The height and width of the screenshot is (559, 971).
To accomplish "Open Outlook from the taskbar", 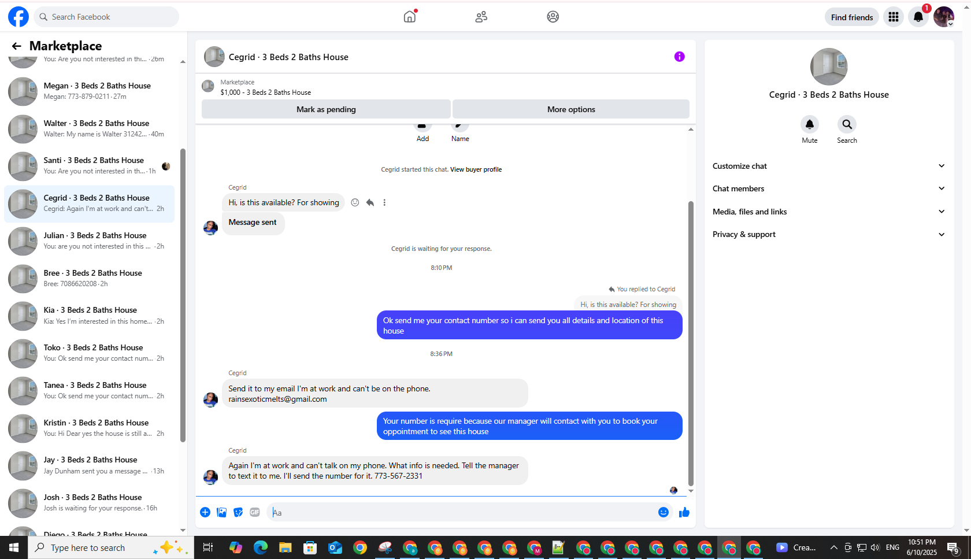I will 335,547.
